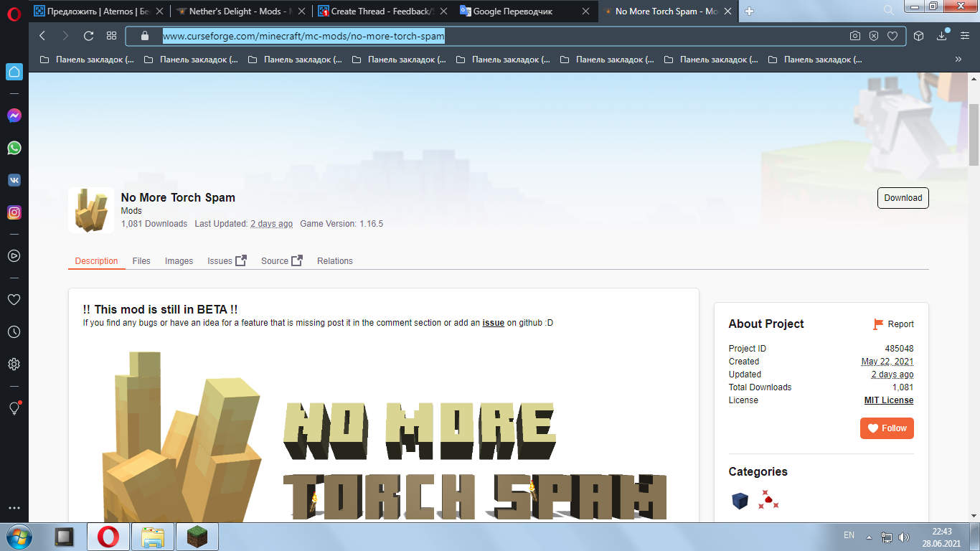Viewport: 980px width, 551px height.
Task: Click the mod's torch logo thumbnail
Action: [x=91, y=210]
